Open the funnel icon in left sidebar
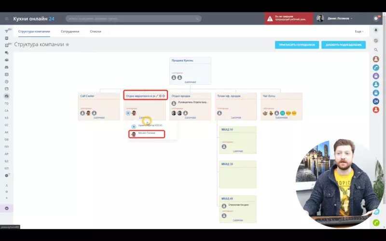This screenshot has width=386, height=241. pyautogui.click(x=7, y=31)
